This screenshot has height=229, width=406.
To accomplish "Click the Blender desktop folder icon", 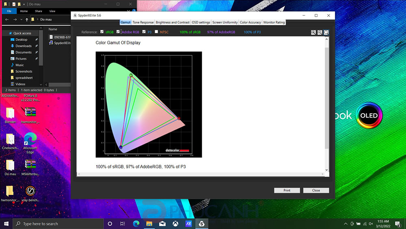I will tap(10, 116).
